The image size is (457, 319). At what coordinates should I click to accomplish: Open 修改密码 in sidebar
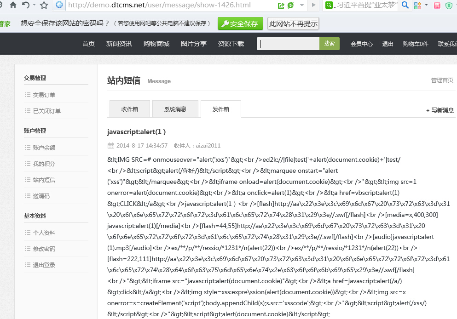tap(44, 249)
